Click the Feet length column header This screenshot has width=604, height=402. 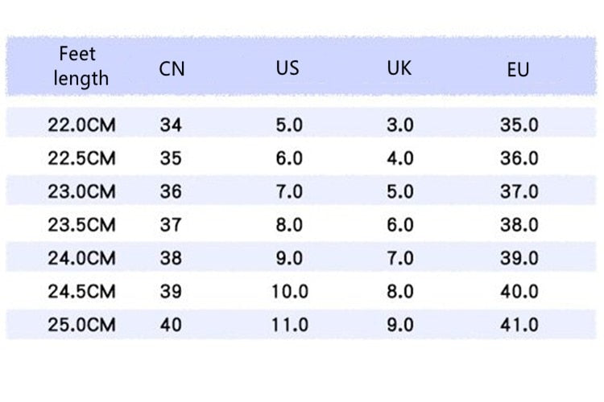click(x=81, y=66)
